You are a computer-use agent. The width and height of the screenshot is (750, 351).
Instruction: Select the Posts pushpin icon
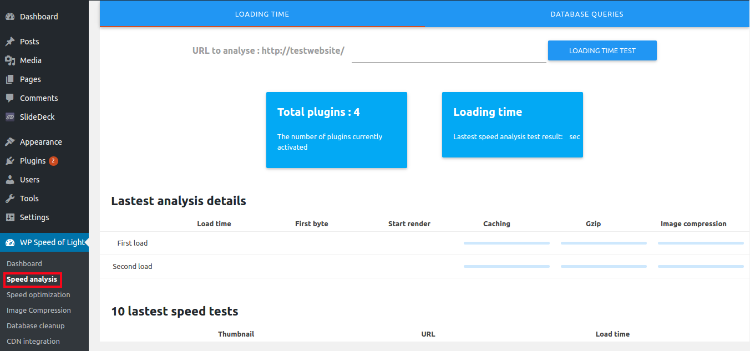point(11,41)
